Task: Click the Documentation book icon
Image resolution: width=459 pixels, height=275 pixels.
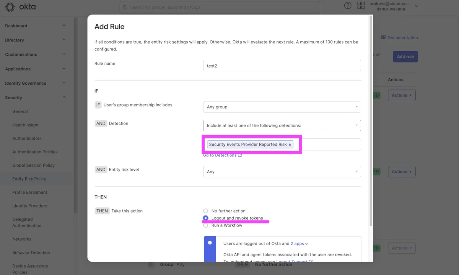Action: tap(383, 38)
